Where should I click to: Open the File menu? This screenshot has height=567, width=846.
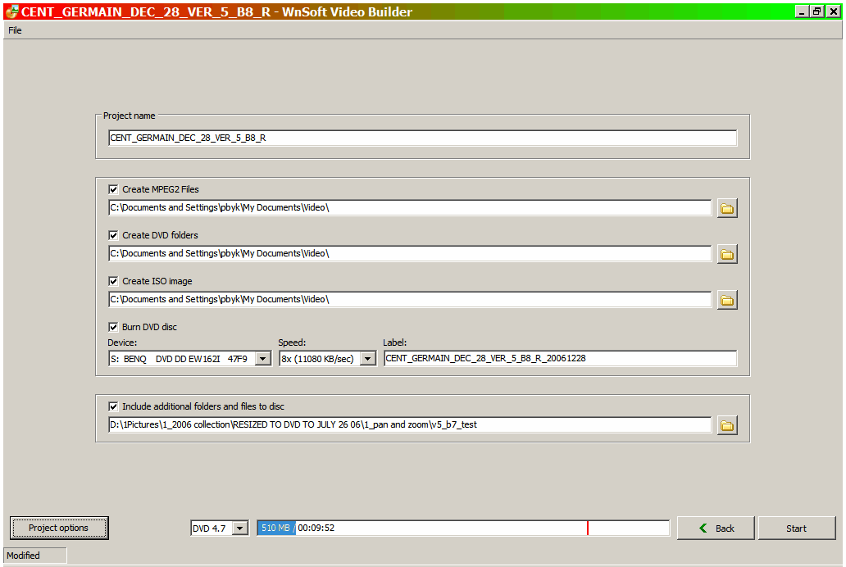(x=15, y=30)
